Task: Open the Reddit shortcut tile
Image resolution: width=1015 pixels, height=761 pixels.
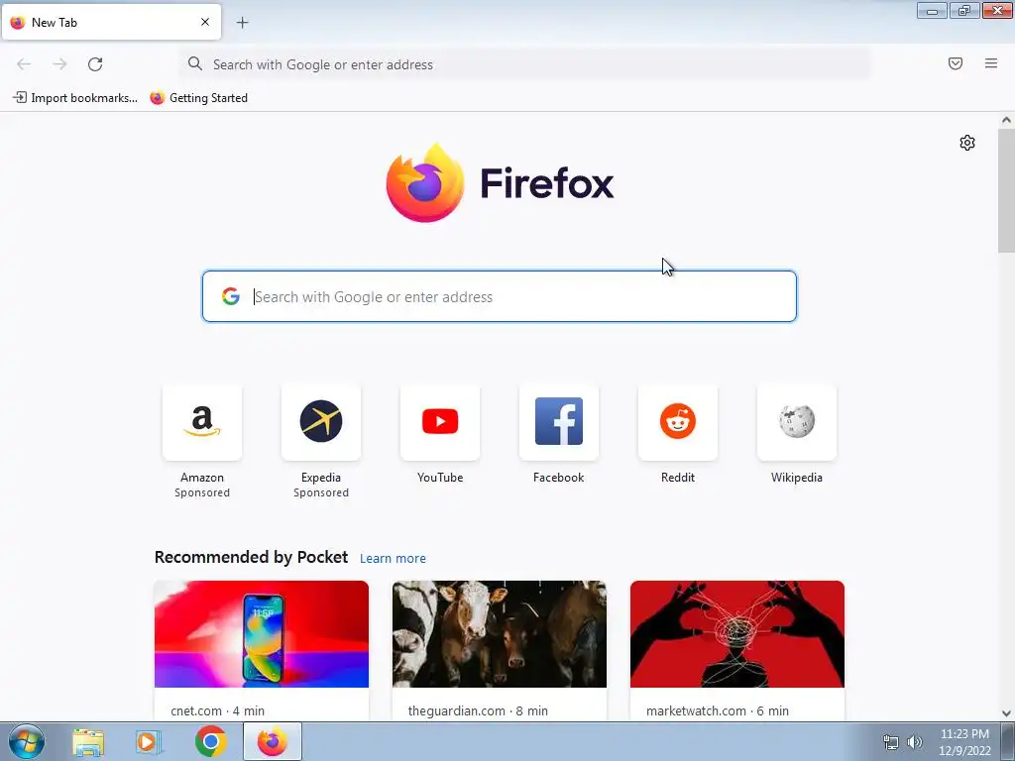Action: tap(678, 422)
